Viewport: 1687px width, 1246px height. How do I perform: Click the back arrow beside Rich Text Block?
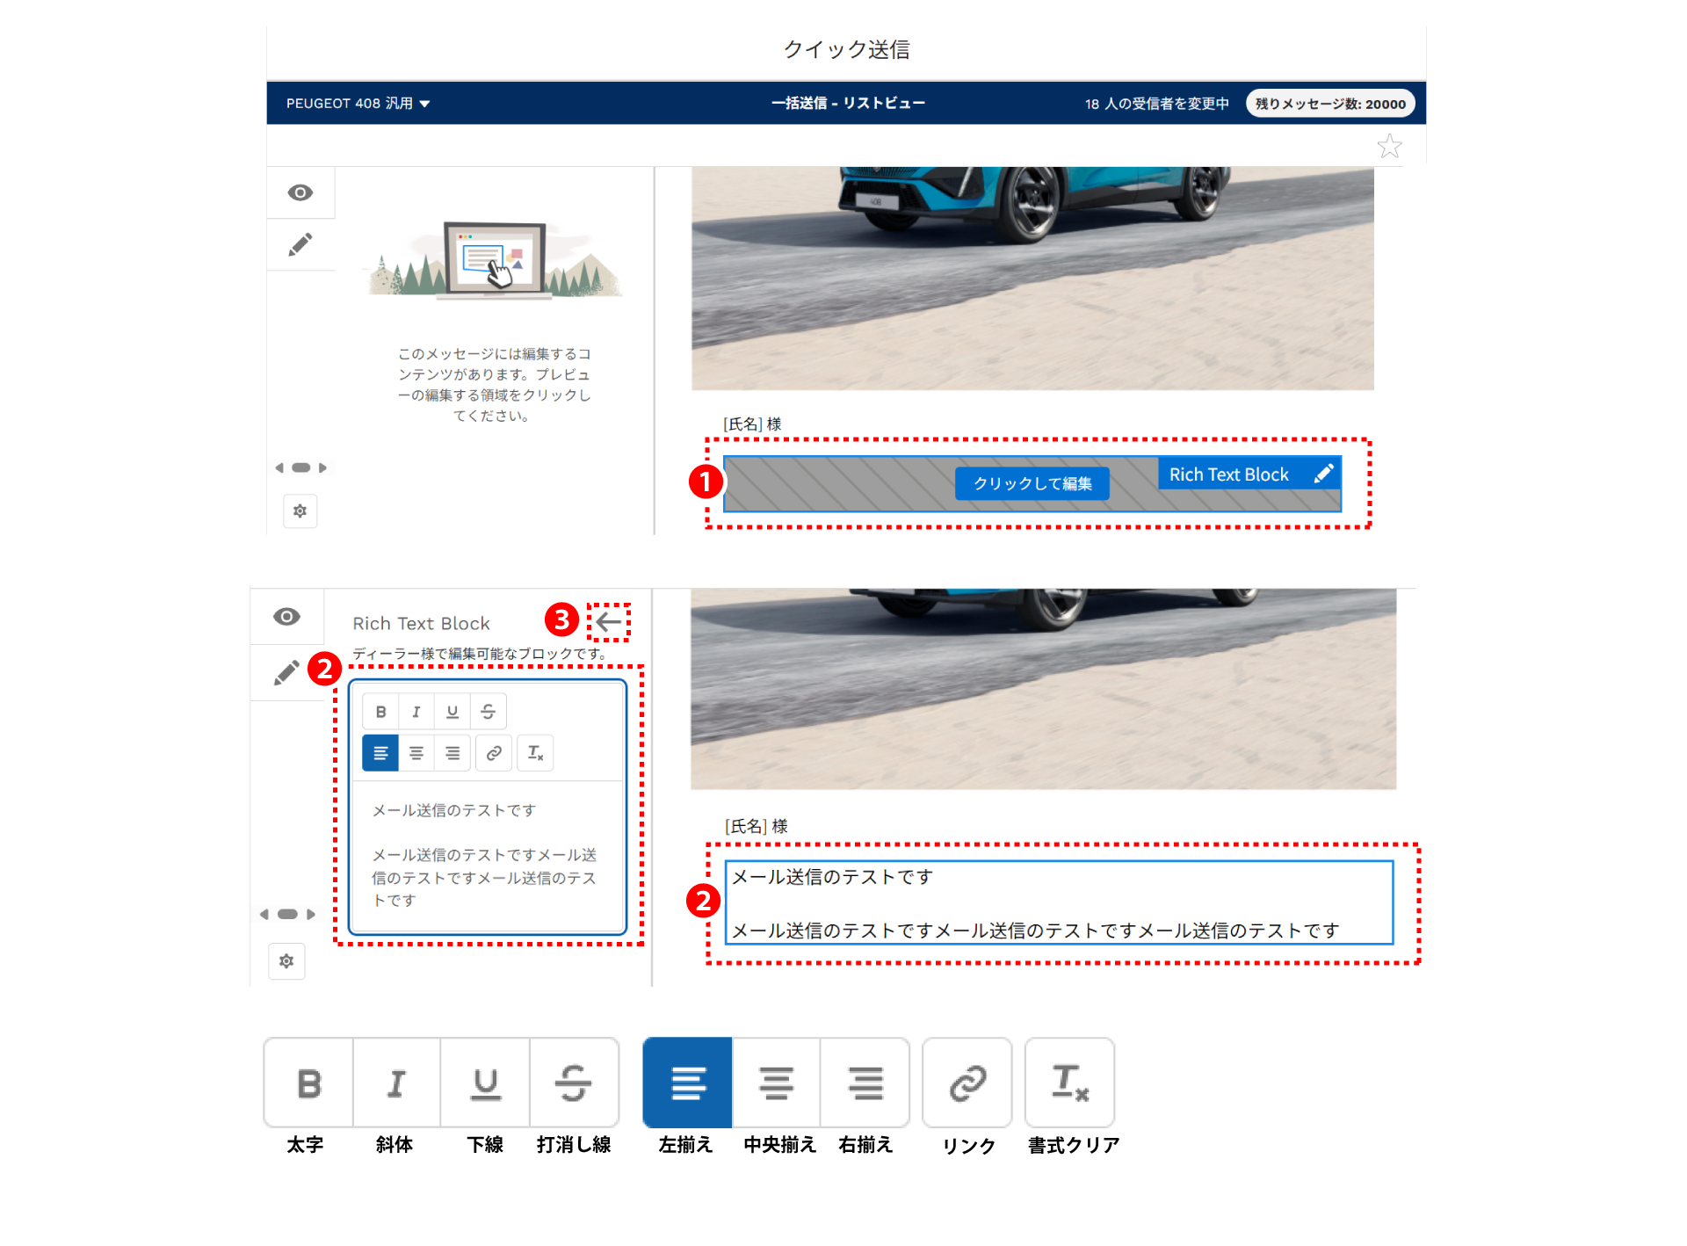tap(608, 622)
